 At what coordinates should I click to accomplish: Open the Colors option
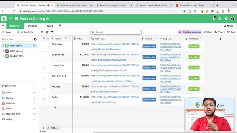(x=220, y=32)
